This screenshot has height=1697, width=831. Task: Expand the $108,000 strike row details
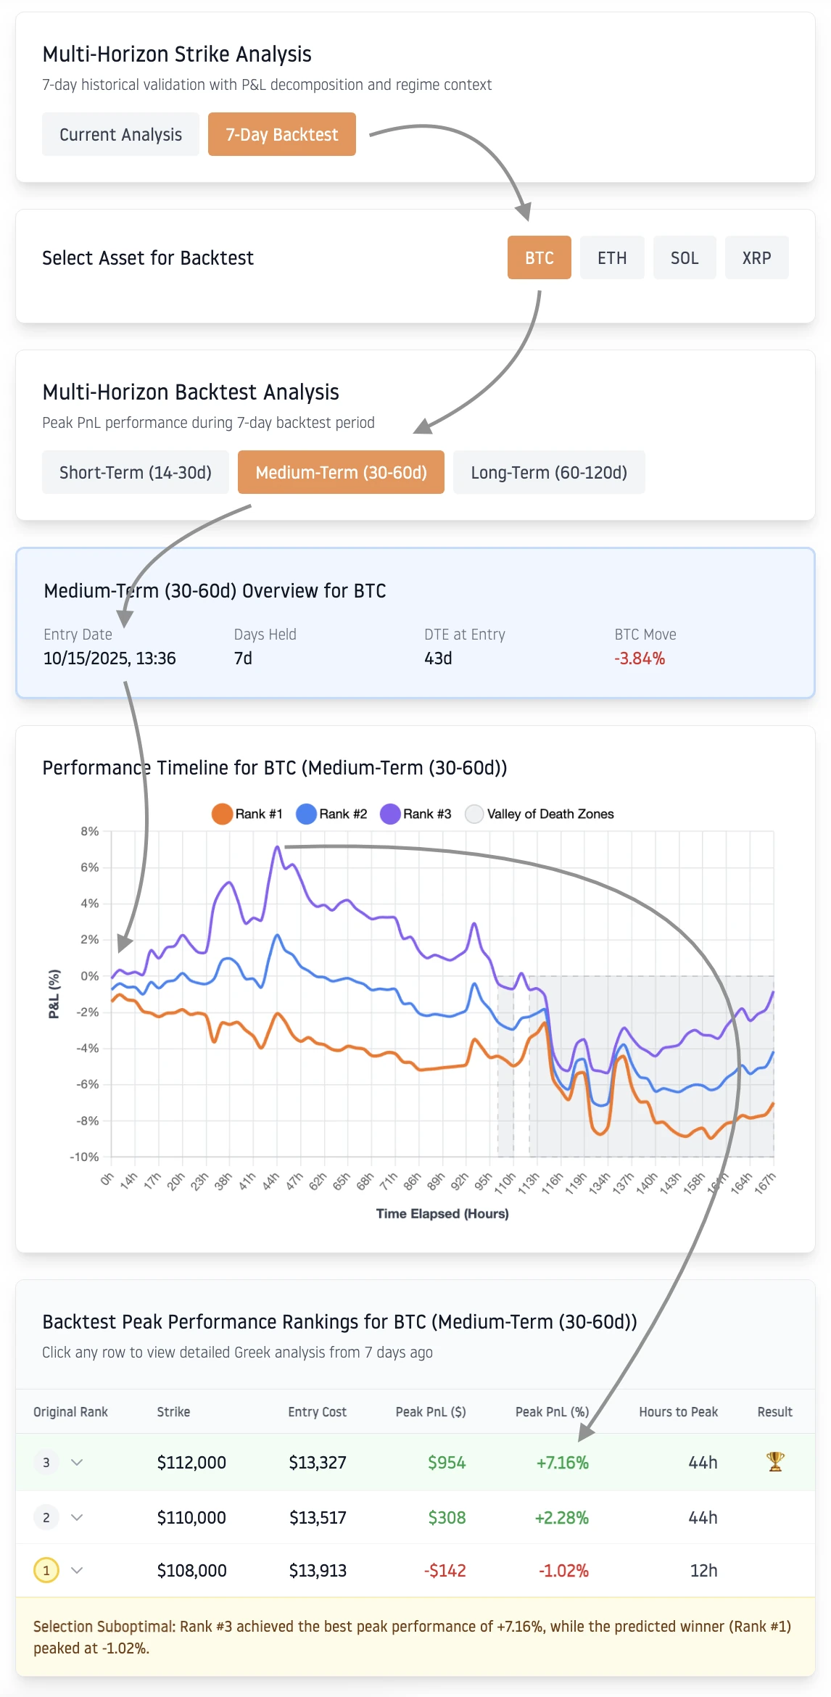tap(78, 1570)
